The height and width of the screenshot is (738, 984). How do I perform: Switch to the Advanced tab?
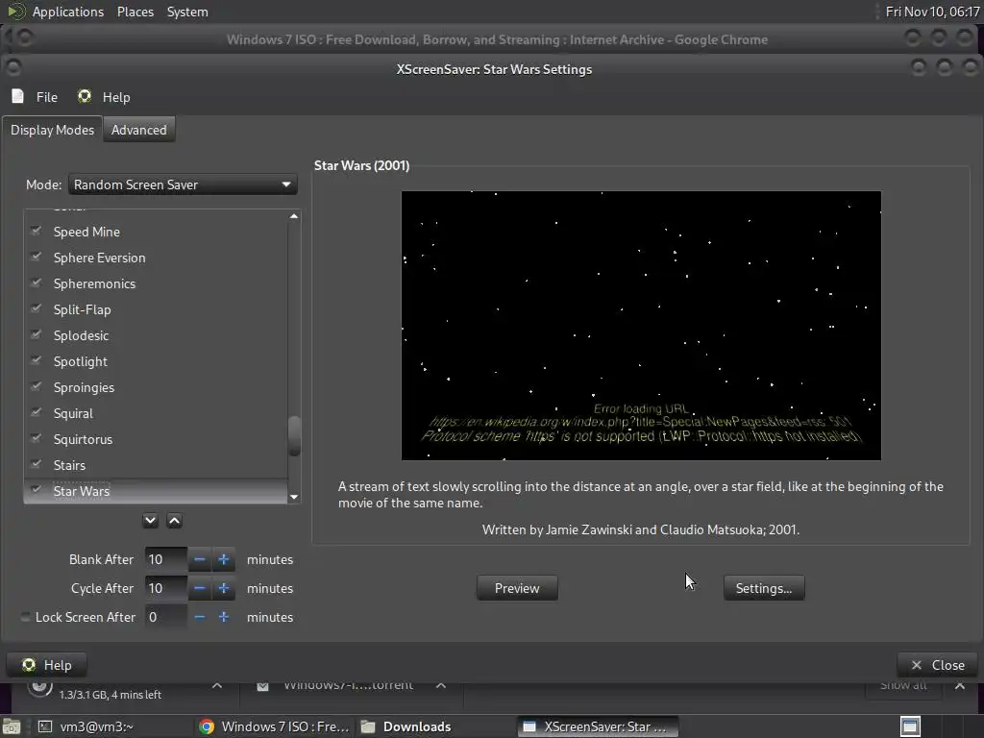138,130
